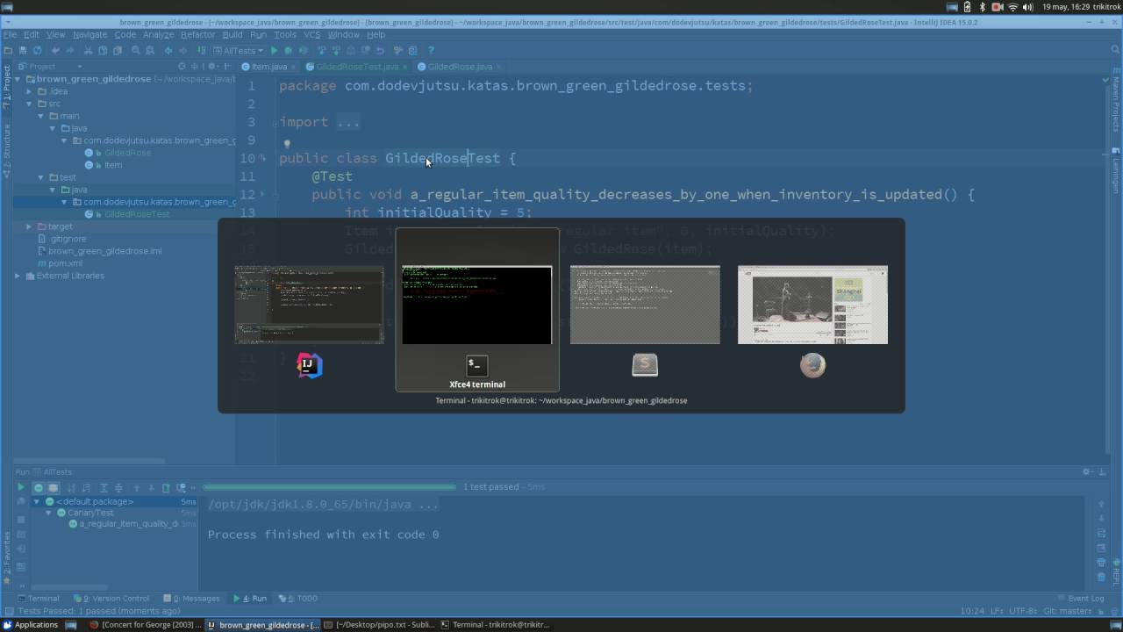
Task: Toggle the second Run panel filter button
Action: [53, 487]
